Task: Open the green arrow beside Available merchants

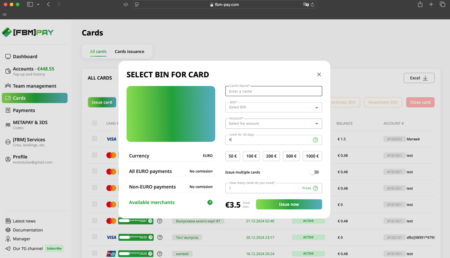Action: click(x=210, y=202)
